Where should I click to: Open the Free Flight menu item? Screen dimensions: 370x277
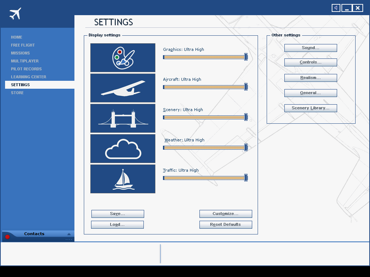pos(23,45)
